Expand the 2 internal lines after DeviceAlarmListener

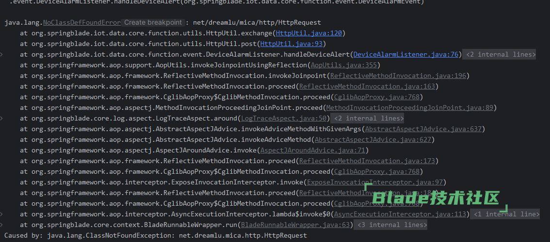(500, 55)
